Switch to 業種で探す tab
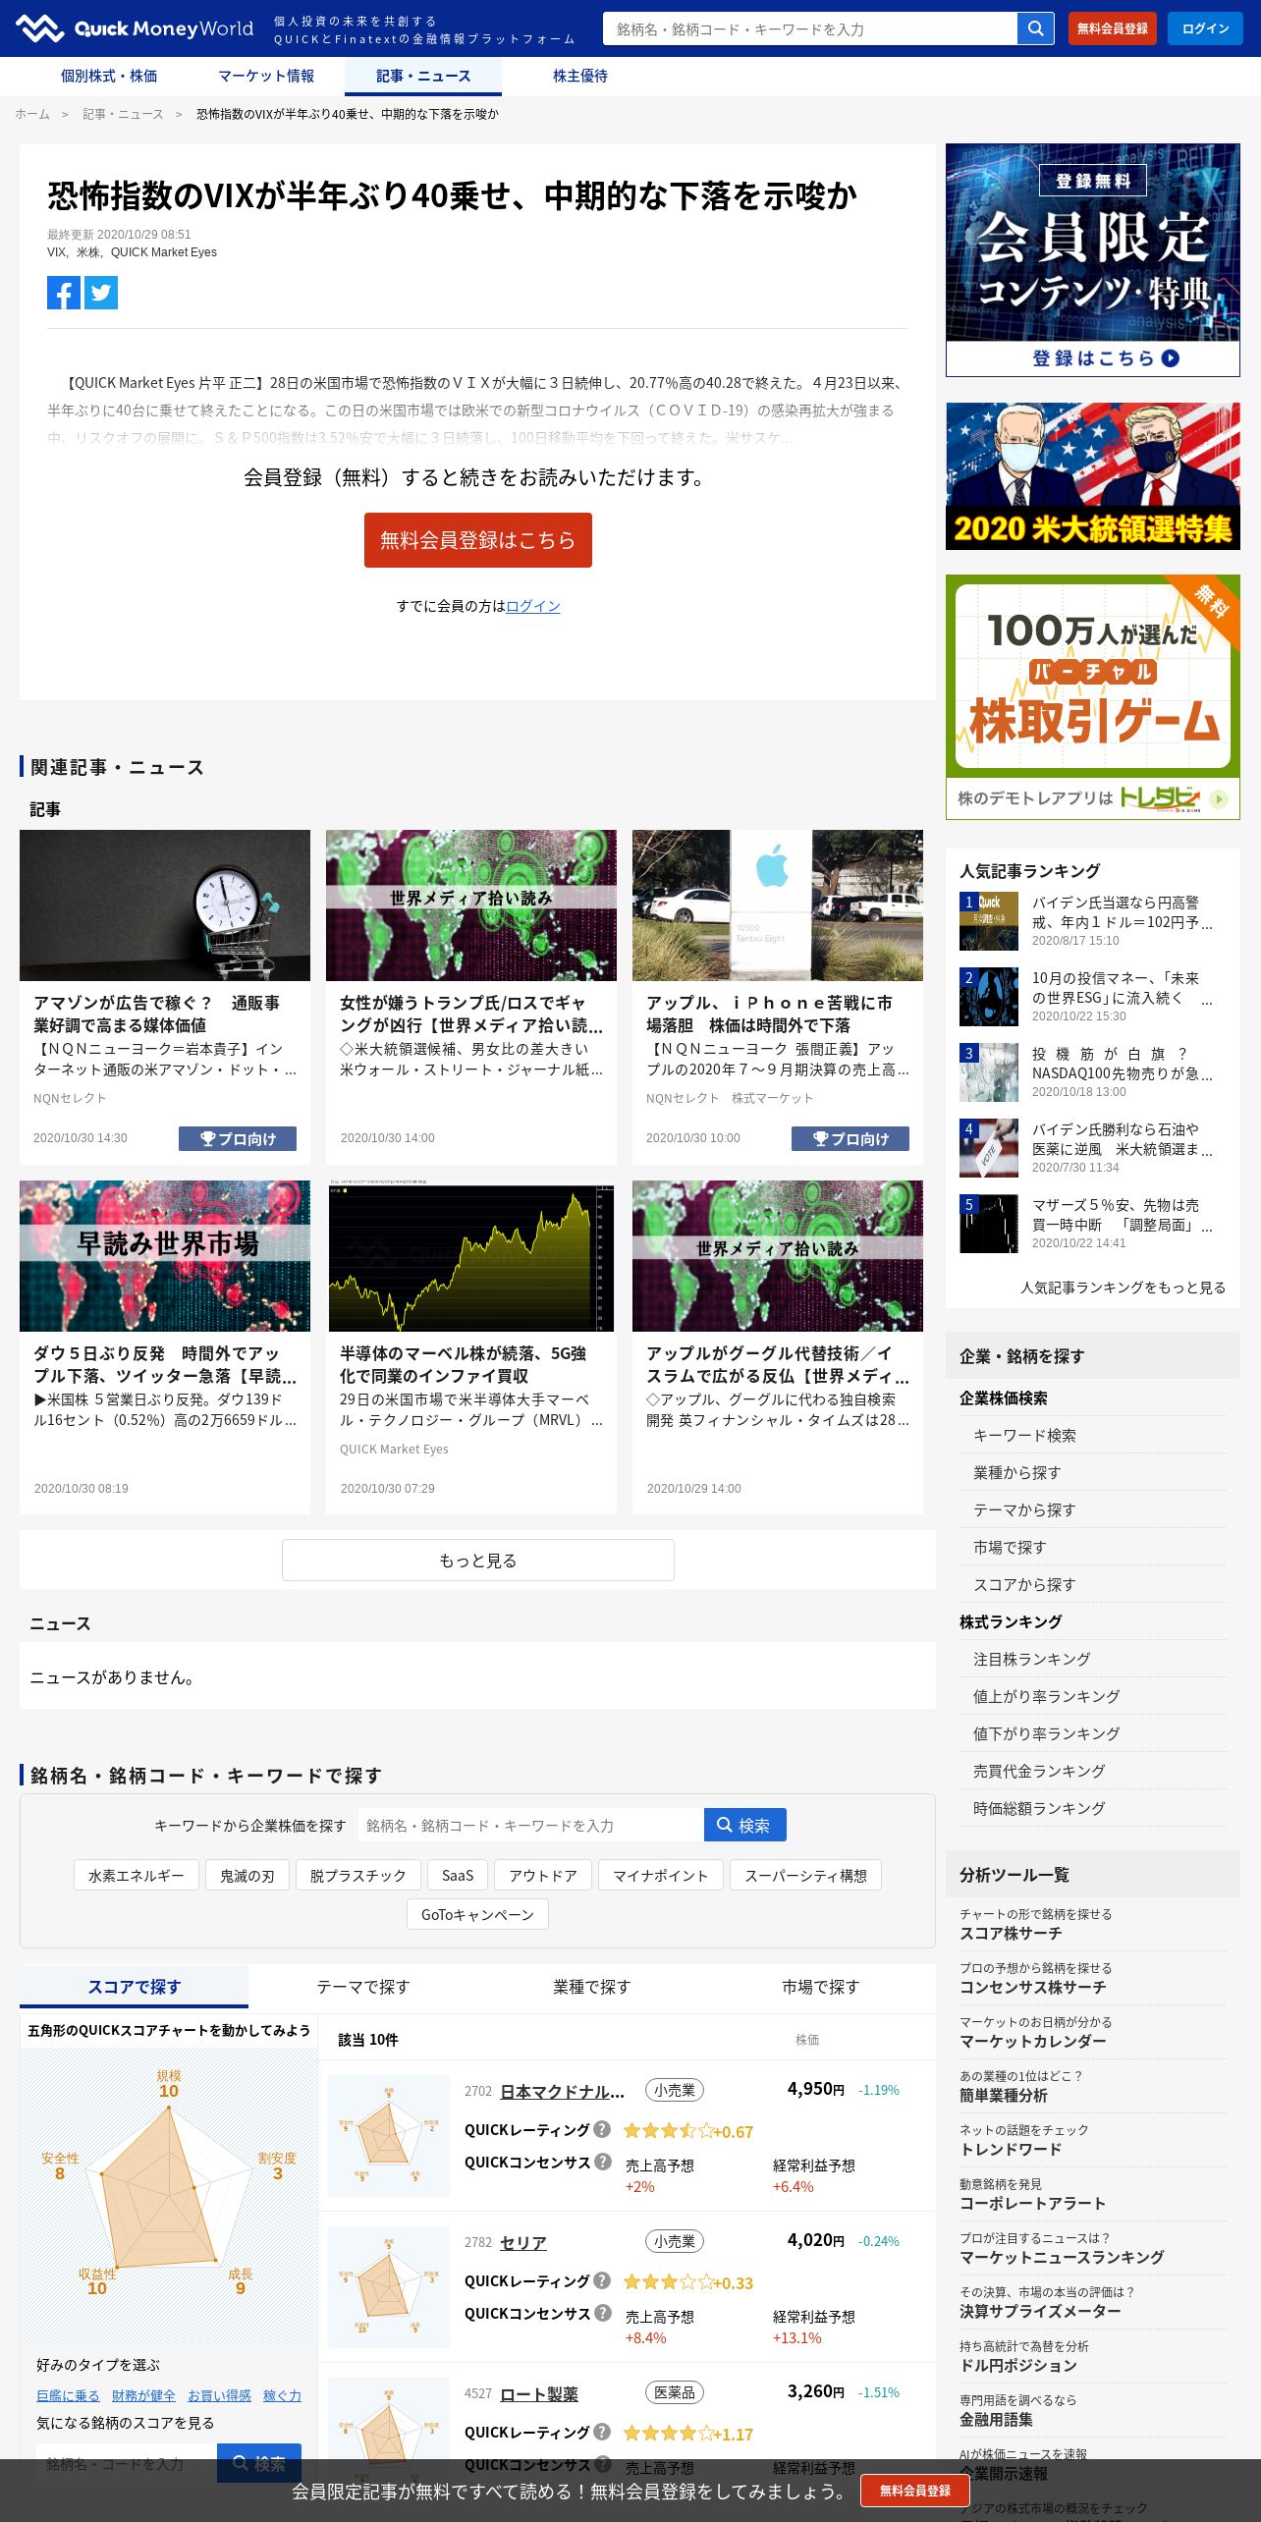The image size is (1261, 2522). 591,1987
